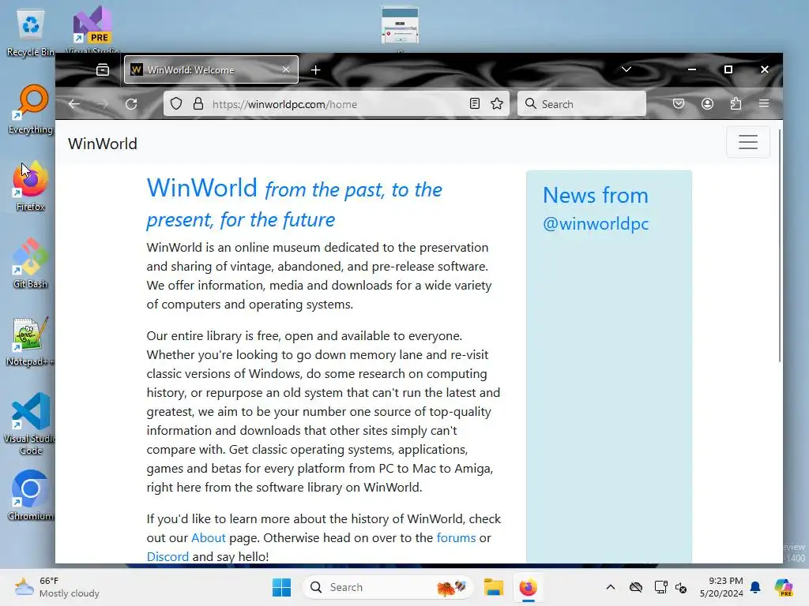Screen dimensions: 809x606
Task: Open Firefox application menu
Action: [x=764, y=104]
